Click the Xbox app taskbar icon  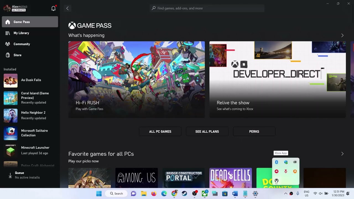[x=205, y=194]
